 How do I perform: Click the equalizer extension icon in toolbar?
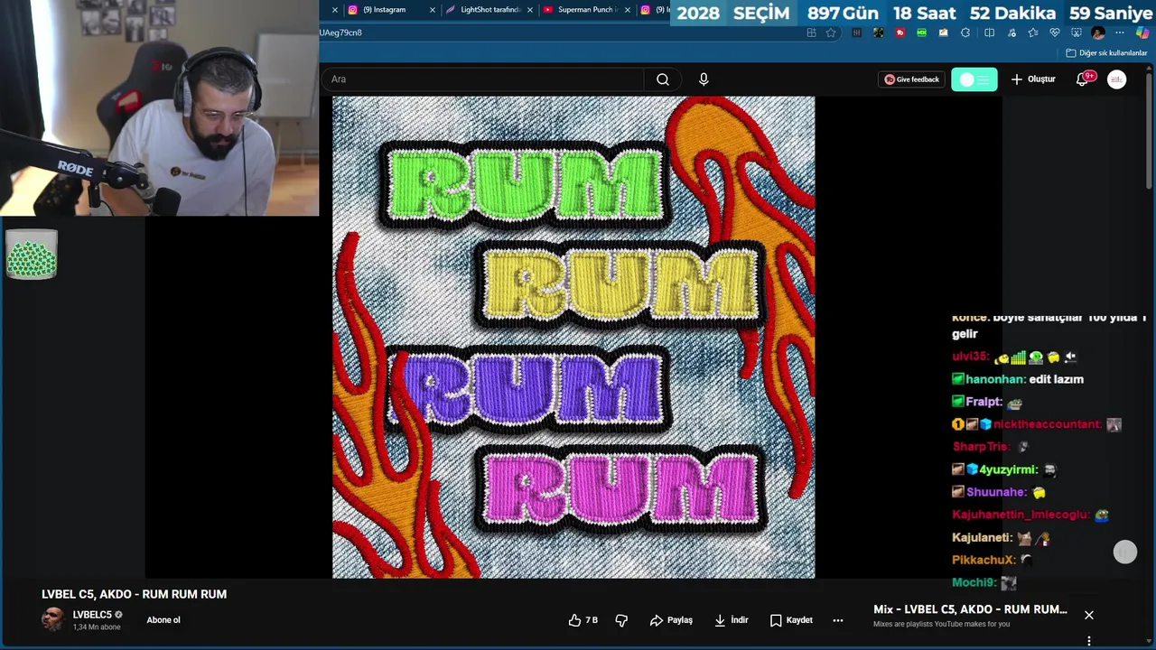tap(856, 32)
